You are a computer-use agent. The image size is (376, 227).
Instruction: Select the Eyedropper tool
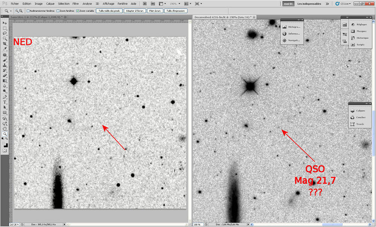point(5,49)
